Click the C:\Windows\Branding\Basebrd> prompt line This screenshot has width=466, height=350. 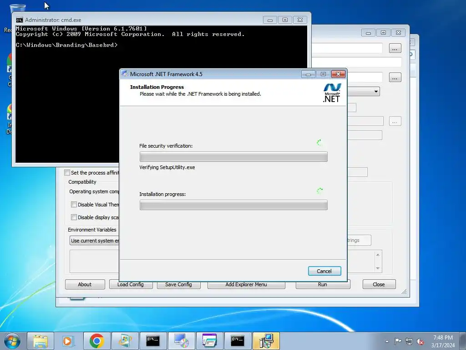66,45
